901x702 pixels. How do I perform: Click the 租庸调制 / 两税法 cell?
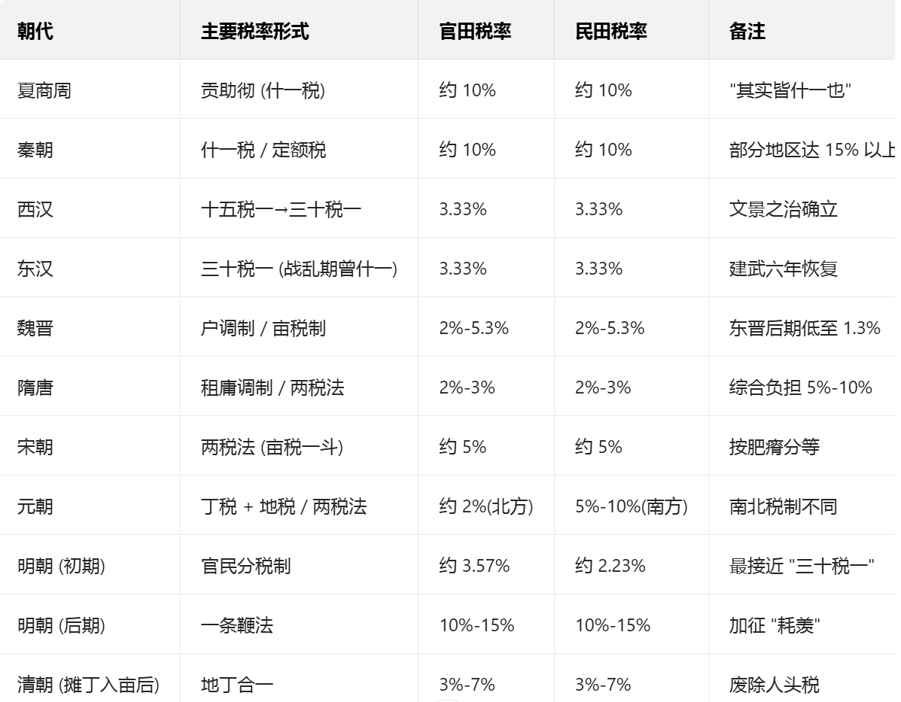pos(272,387)
